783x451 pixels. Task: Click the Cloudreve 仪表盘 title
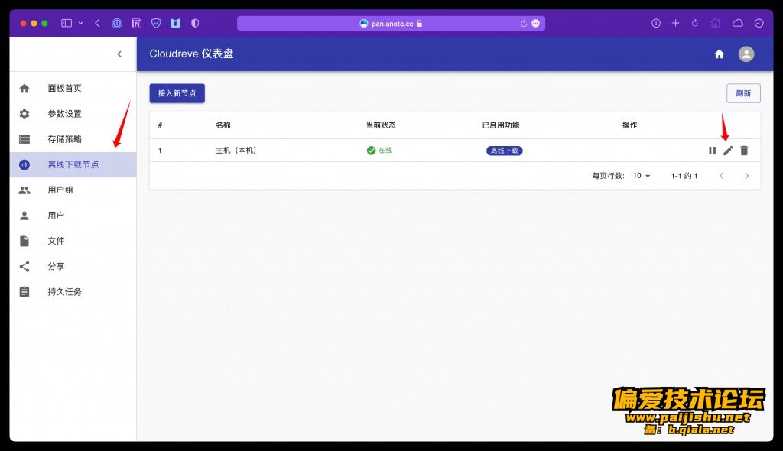click(192, 54)
